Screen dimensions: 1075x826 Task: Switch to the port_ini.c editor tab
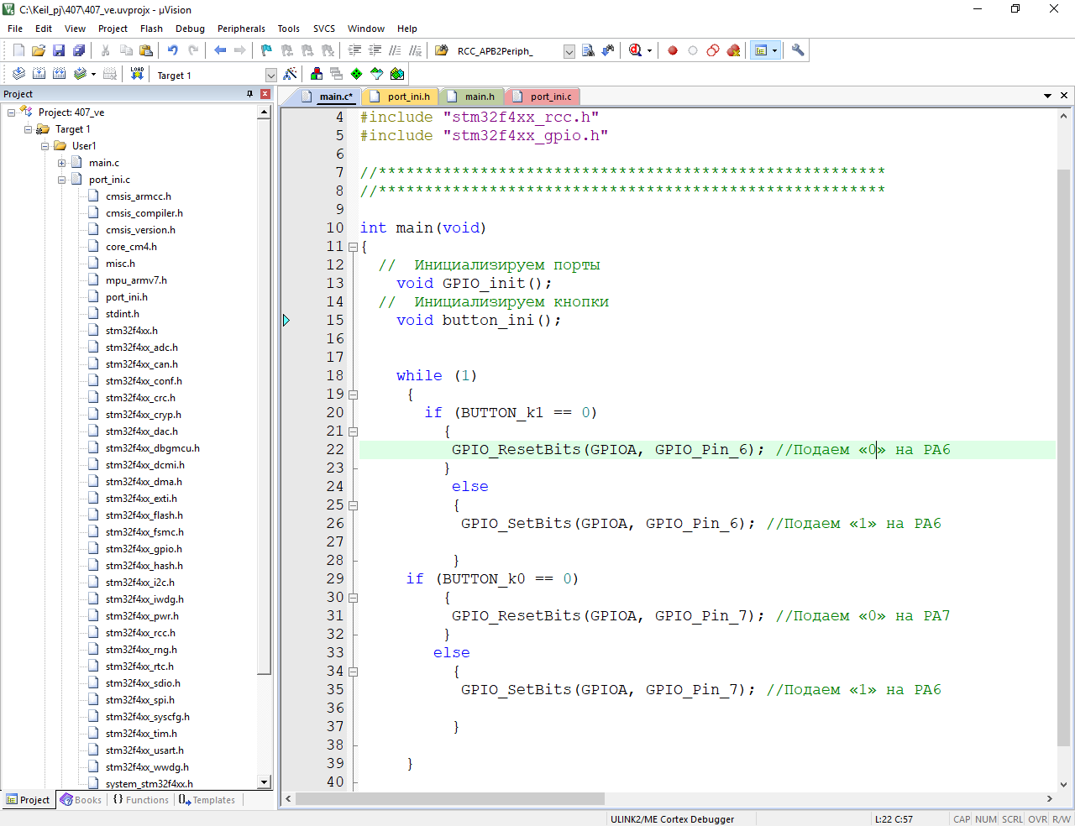pos(543,97)
